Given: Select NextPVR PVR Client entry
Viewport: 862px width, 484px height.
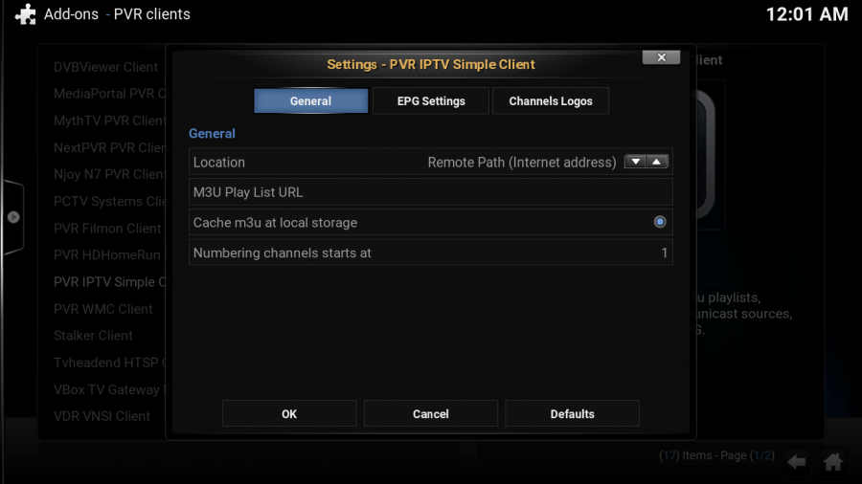Looking at the screenshot, I should pos(109,147).
